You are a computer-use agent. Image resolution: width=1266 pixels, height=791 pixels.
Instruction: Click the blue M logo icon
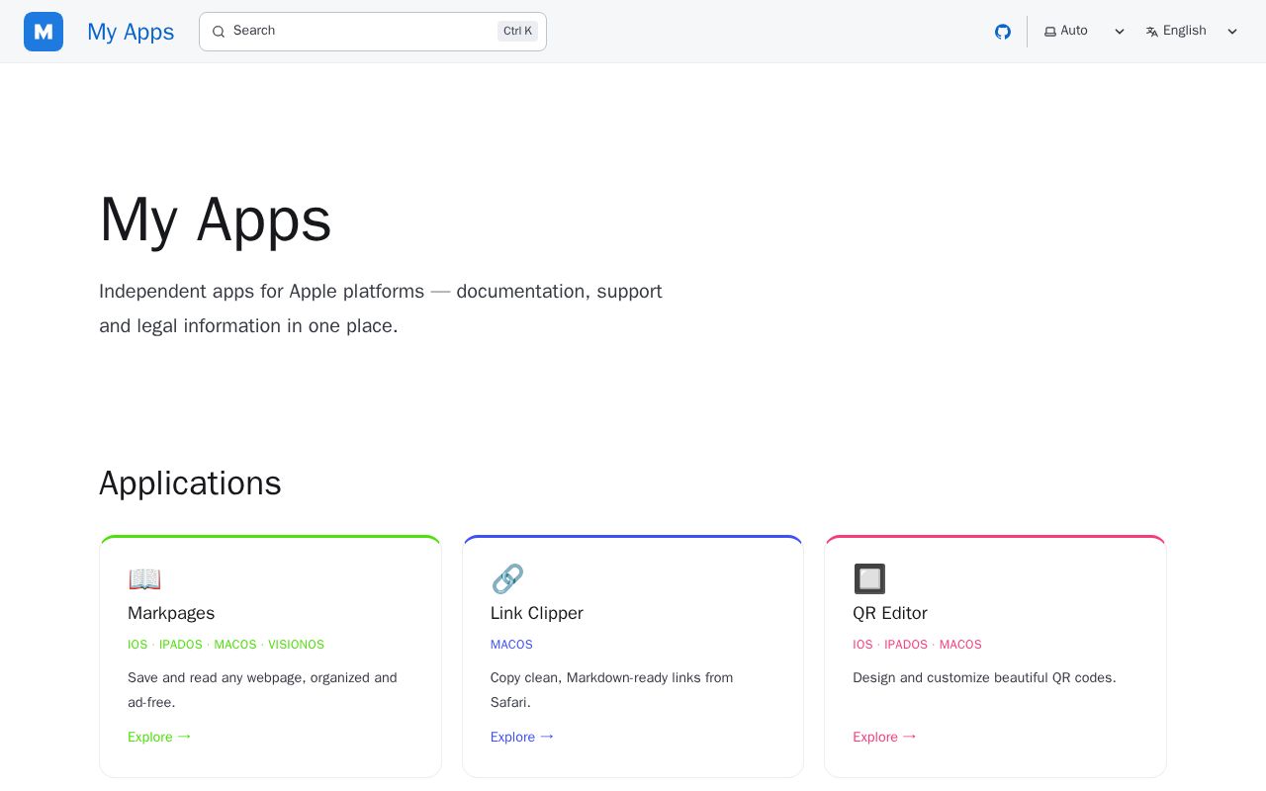[44, 32]
